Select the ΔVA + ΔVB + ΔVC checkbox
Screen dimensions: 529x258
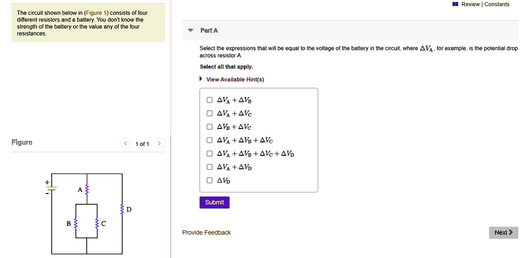tap(209, 140)
